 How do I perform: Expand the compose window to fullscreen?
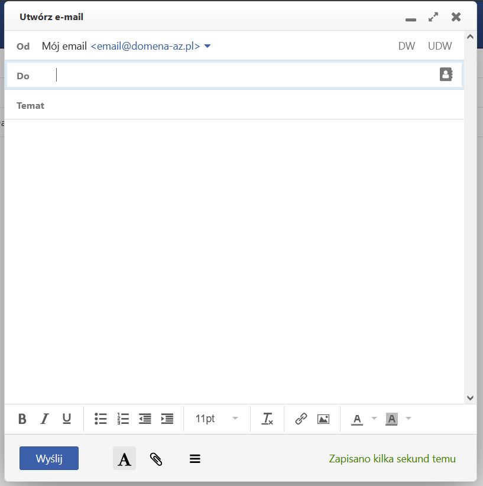(433, 17)
